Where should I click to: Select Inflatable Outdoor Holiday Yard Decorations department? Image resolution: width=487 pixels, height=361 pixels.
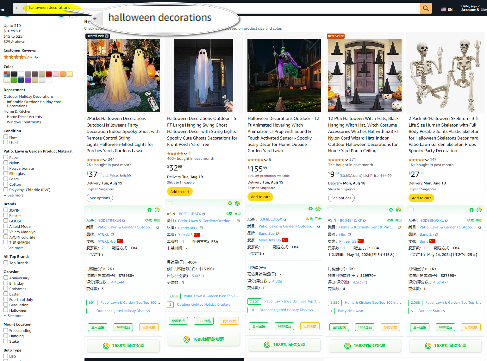click(34, 104)
